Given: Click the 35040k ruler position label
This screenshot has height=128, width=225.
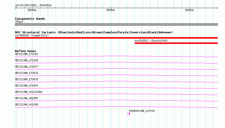Looking at the screenshot, I should tap(32, 10).
